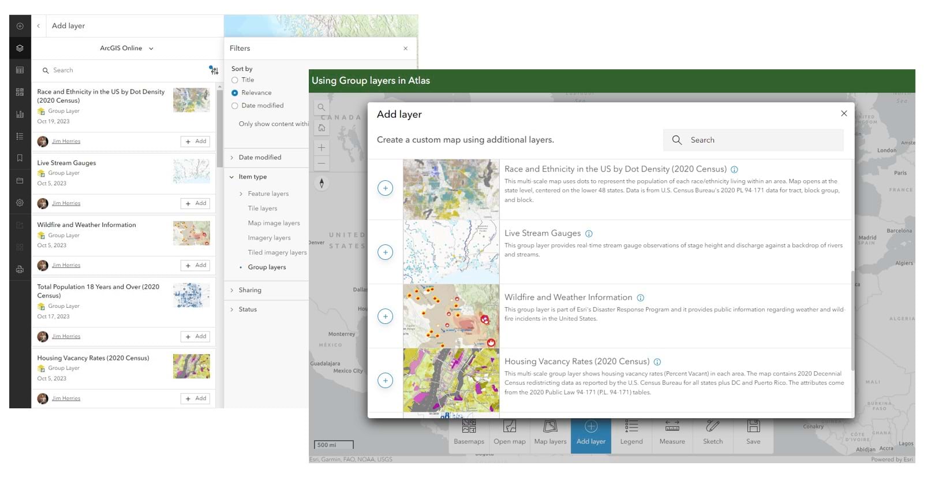Viewport: 931px width, 484px height.
Task: Click the plus icon for Race and Ethnicity layer
Action: 385,188
